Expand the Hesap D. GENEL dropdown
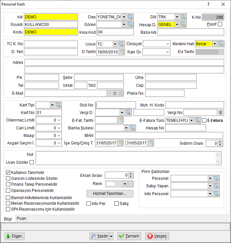The width and height of the screenshot is (231, 243). [x=177, y=24]
